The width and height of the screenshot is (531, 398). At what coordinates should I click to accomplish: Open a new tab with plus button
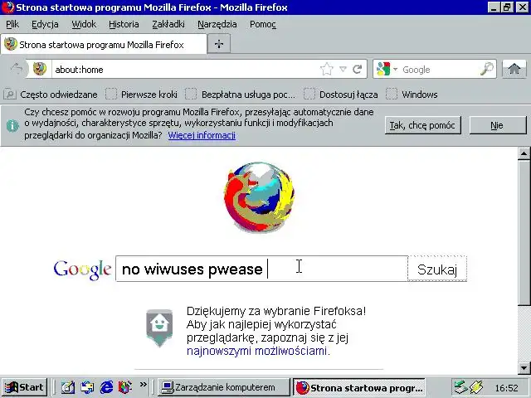click(x=219, y=44)
